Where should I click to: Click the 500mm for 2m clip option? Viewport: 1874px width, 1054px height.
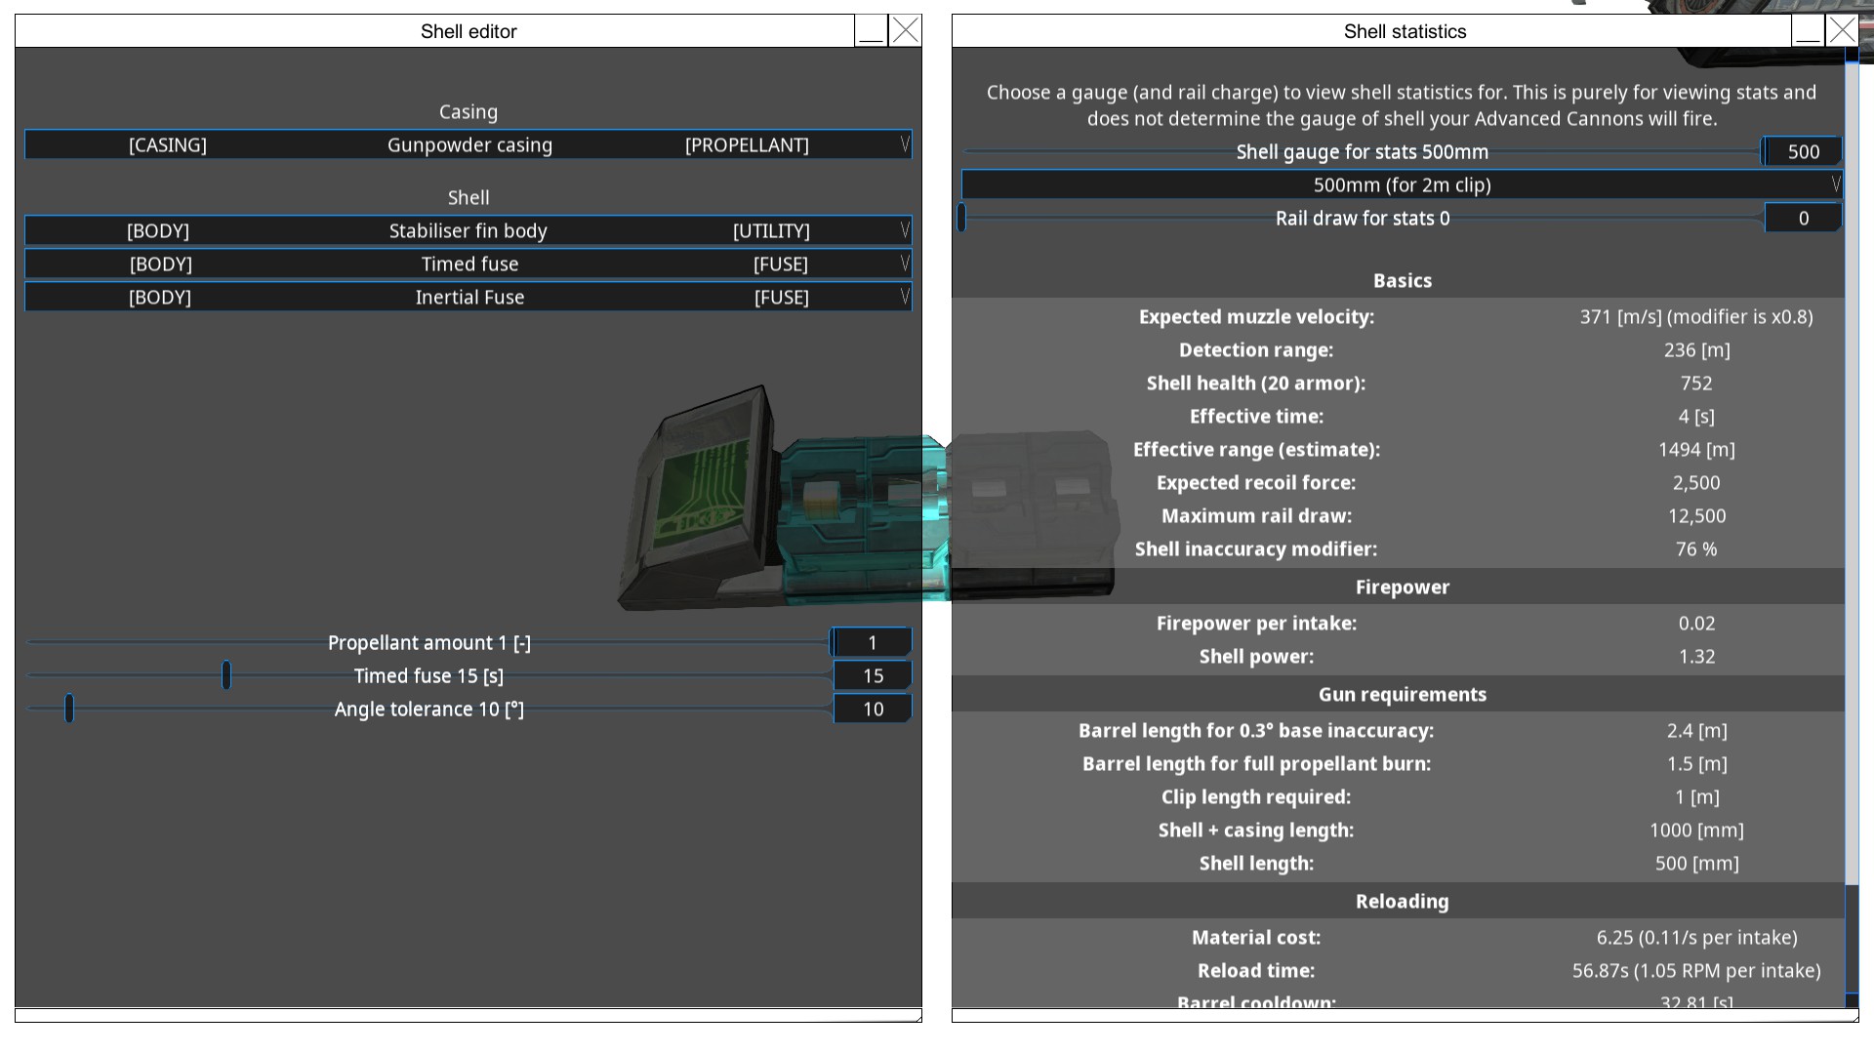click(1401, 184)
